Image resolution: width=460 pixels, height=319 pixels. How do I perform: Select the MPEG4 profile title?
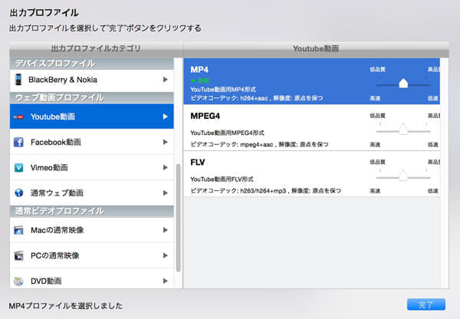205,116
